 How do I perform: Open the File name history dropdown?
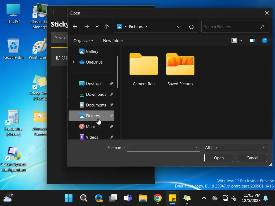pyautogui.click(x=197, y=148)
